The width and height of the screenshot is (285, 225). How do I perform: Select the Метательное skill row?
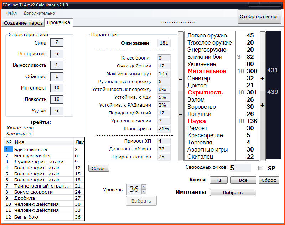[x=207, y=71]
